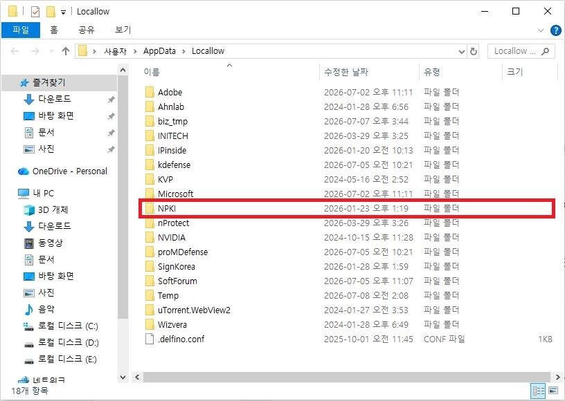This screenshot has width=565, height=401.
Task: Refresh the current folder view
Action: tap(474, 51)
